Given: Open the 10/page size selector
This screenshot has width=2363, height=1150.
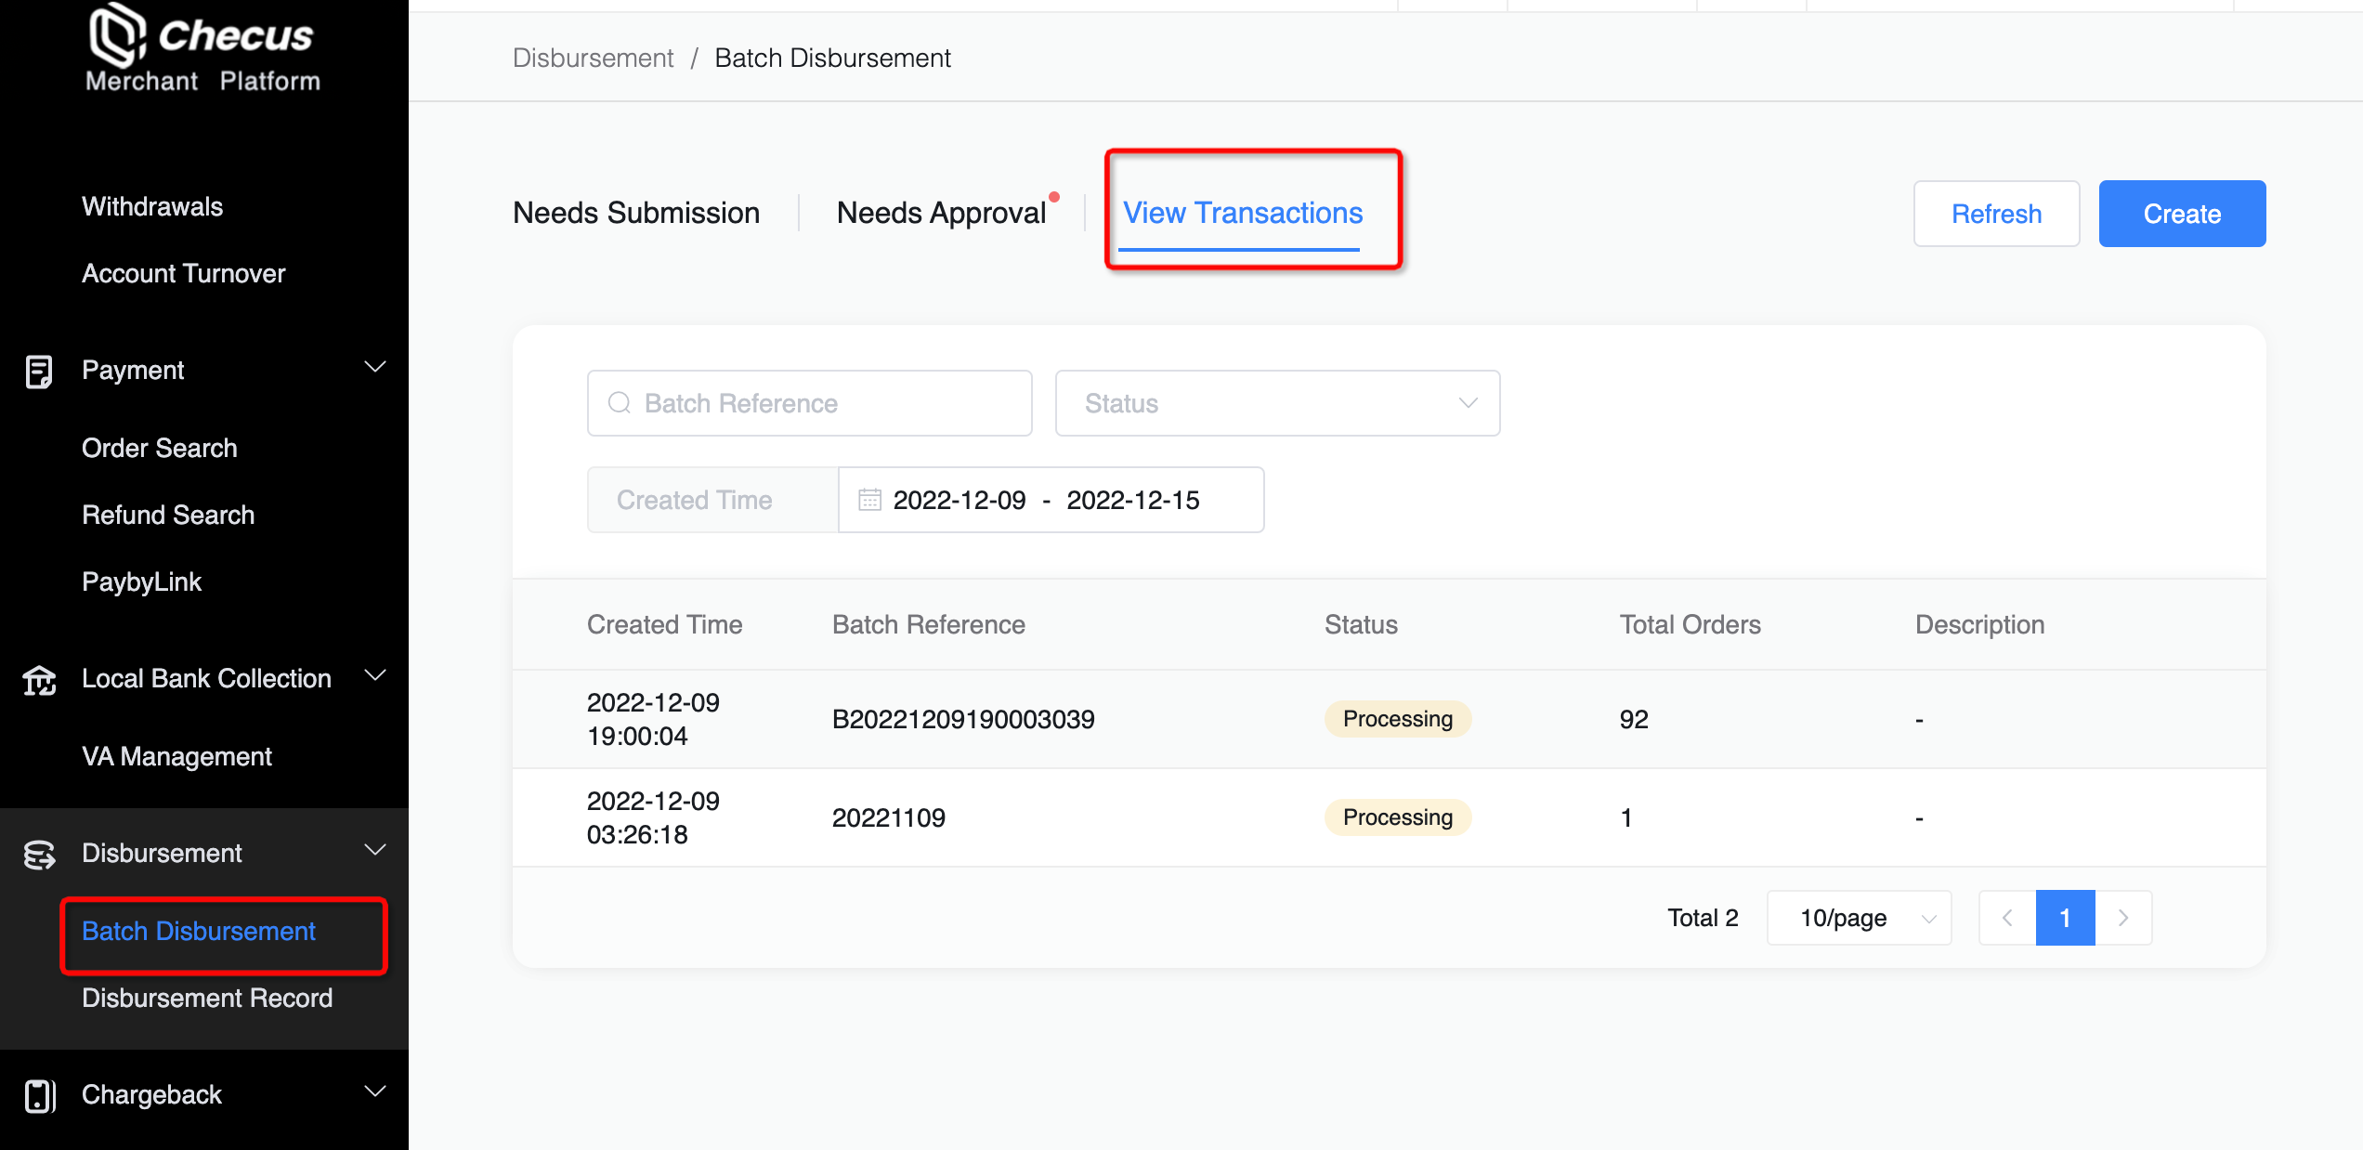Looking at the screenshot, I should tap(1859, 918).
